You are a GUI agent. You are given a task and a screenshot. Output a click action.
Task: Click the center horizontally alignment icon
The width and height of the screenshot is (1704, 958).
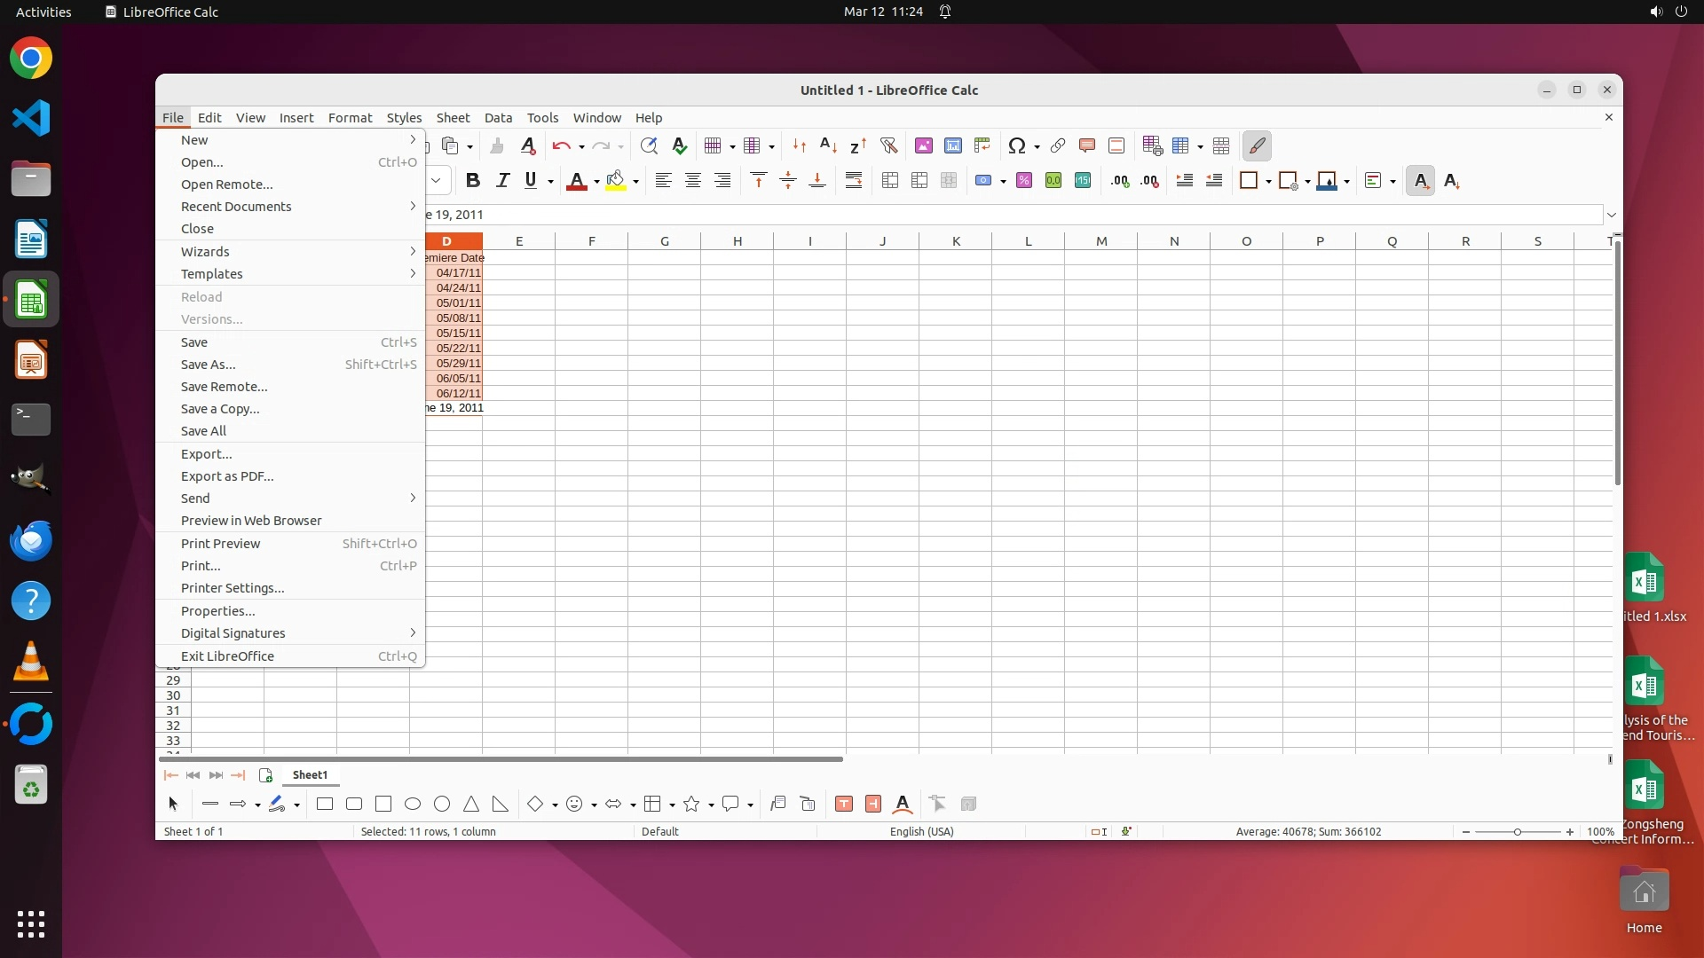pos(693,181)
